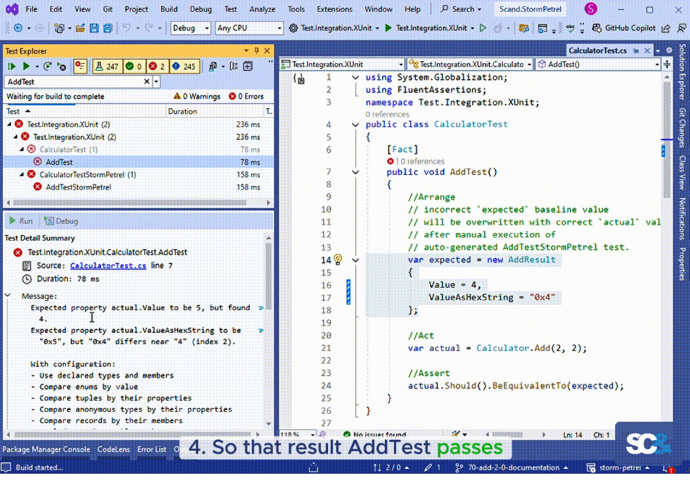Click Save All in toolbar

pyautogui.click(x=107, y=28)
